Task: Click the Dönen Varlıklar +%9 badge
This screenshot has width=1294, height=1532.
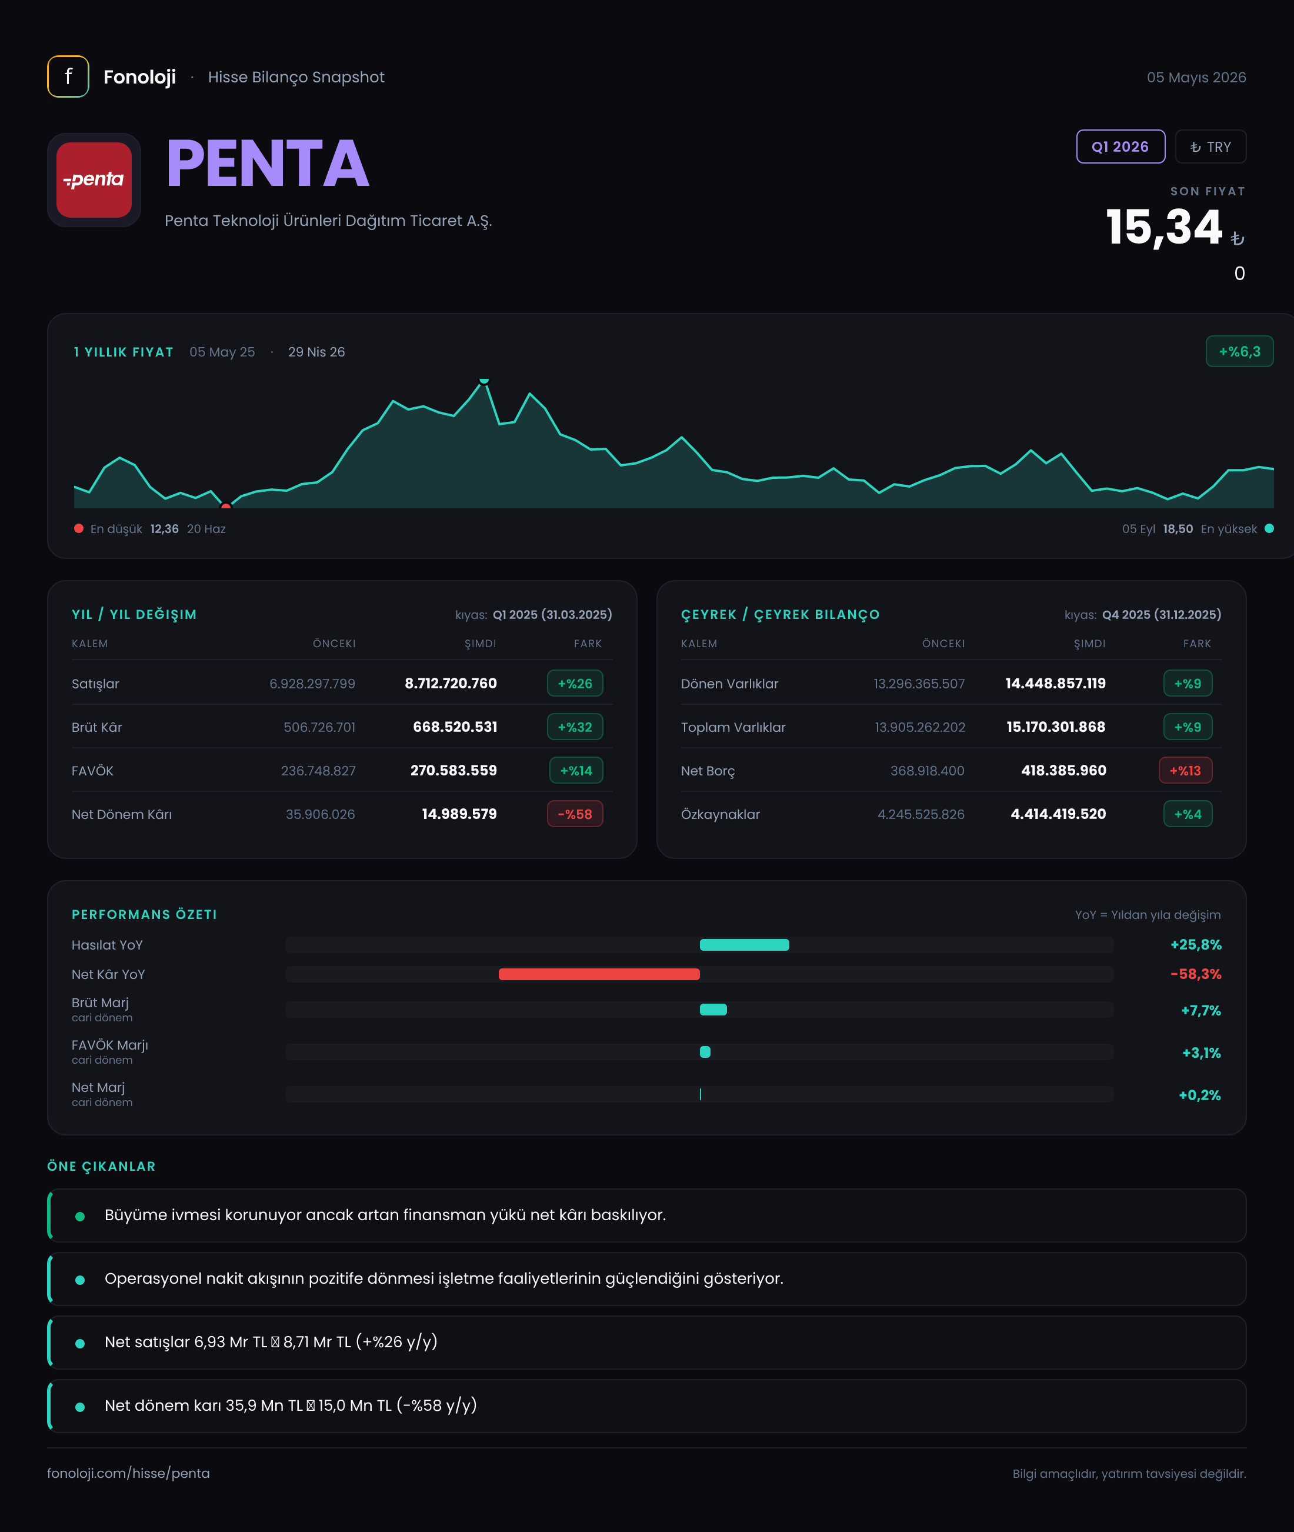Action: click(1188, 683)
